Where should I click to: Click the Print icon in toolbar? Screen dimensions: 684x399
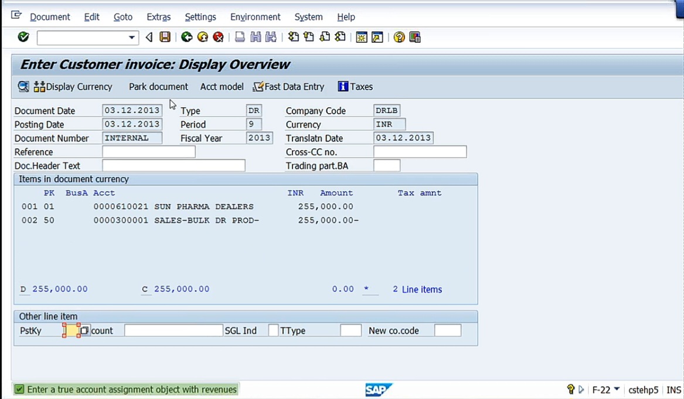(x=240, y=37)
